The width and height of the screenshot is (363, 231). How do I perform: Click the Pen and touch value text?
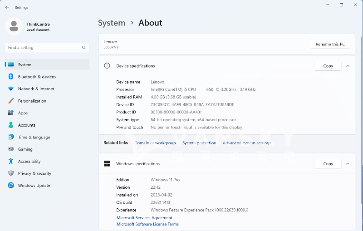(196, 128)
